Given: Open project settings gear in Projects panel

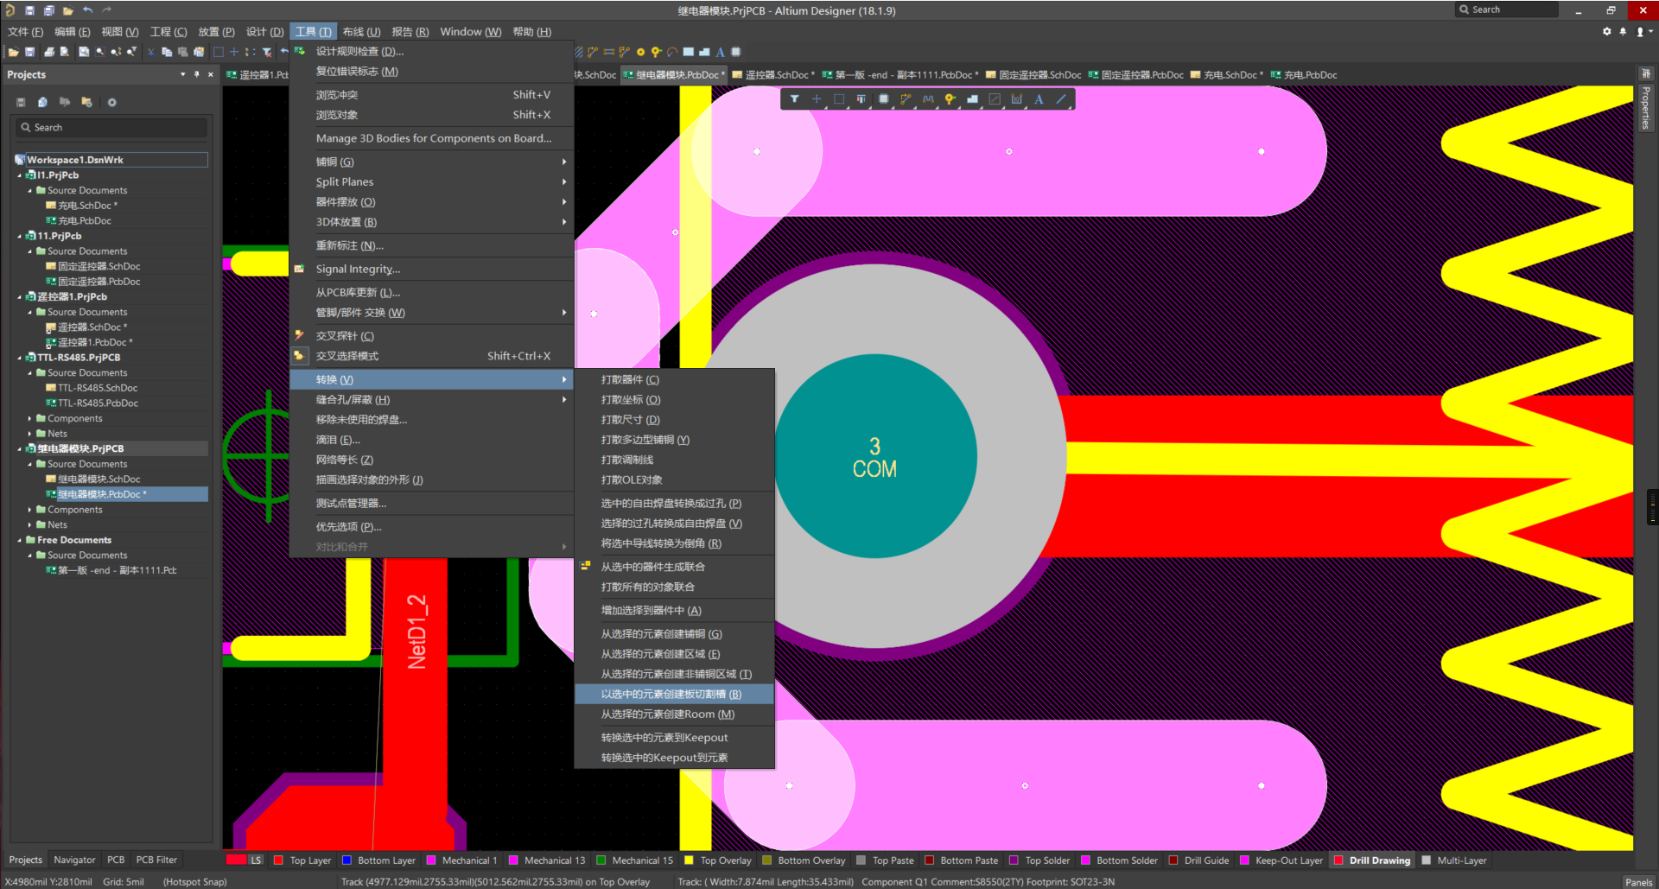Looking at the screenshot, I should pos(111,102).
